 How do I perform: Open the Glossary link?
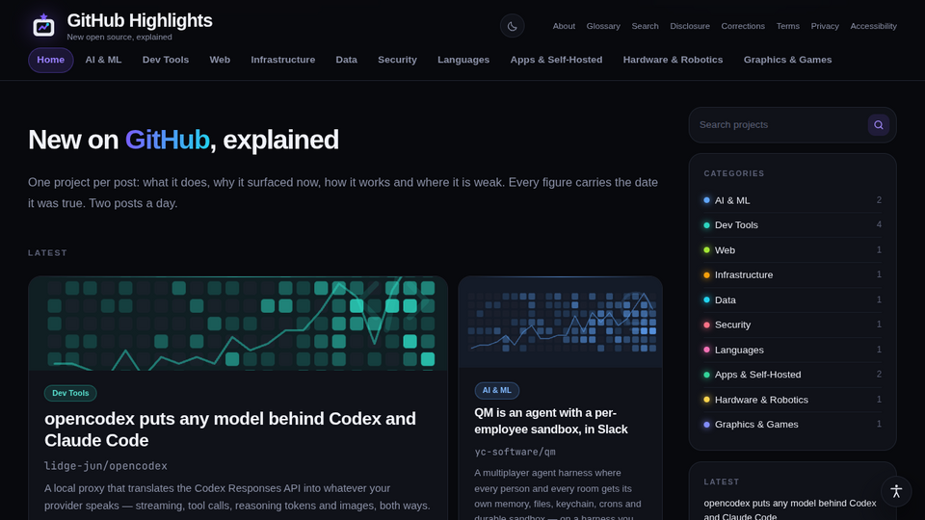coord(603,26)
